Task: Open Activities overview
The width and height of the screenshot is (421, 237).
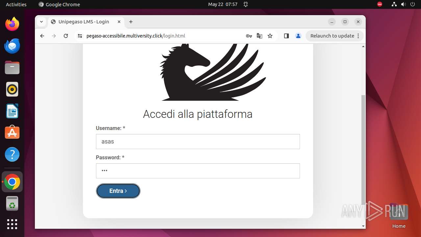Action: pos(16,4)
